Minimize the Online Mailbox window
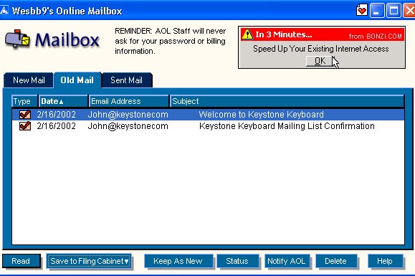The width and height of the screenshot is (415, 276). (377, 11)
